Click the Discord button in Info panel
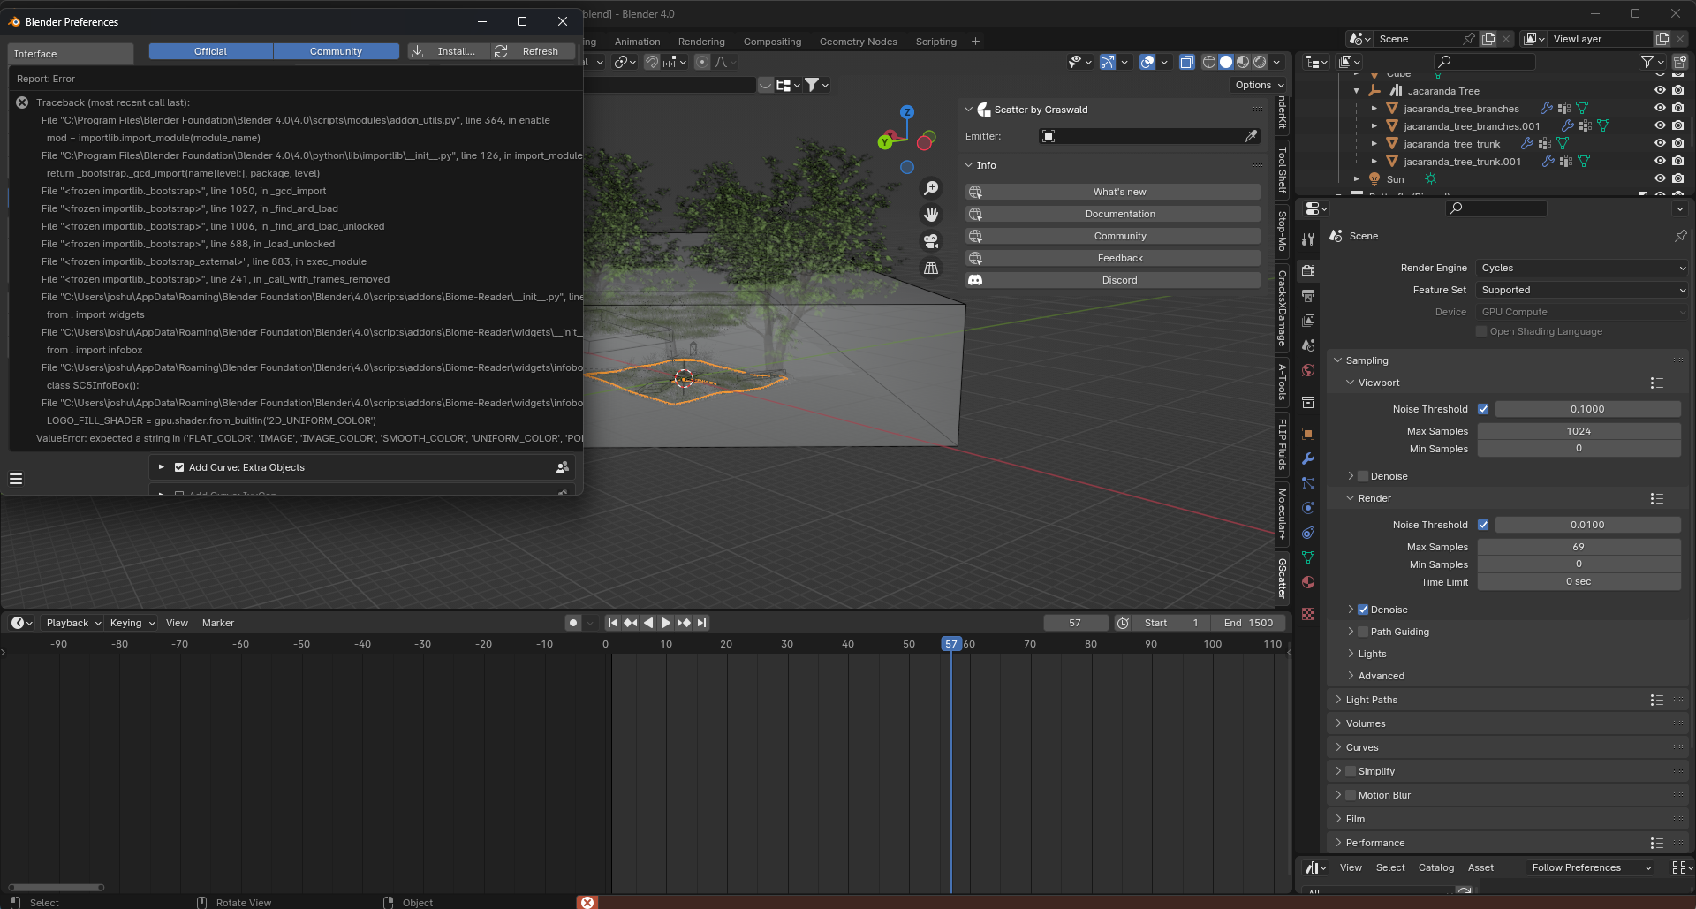1696x909 pixels. tap(1113, 280)
